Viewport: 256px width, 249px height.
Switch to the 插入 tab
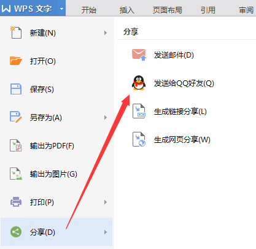tap(127, 10)
